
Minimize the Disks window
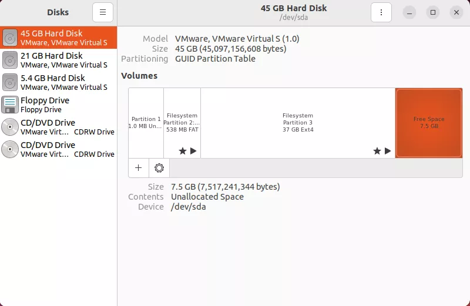tap(409, 12)
